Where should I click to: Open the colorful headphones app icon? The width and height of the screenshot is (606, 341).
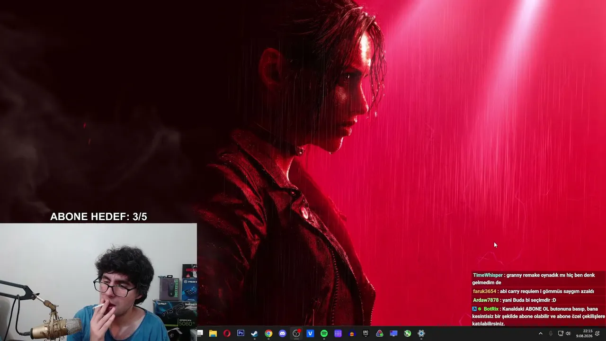click(x=352, y=333)
